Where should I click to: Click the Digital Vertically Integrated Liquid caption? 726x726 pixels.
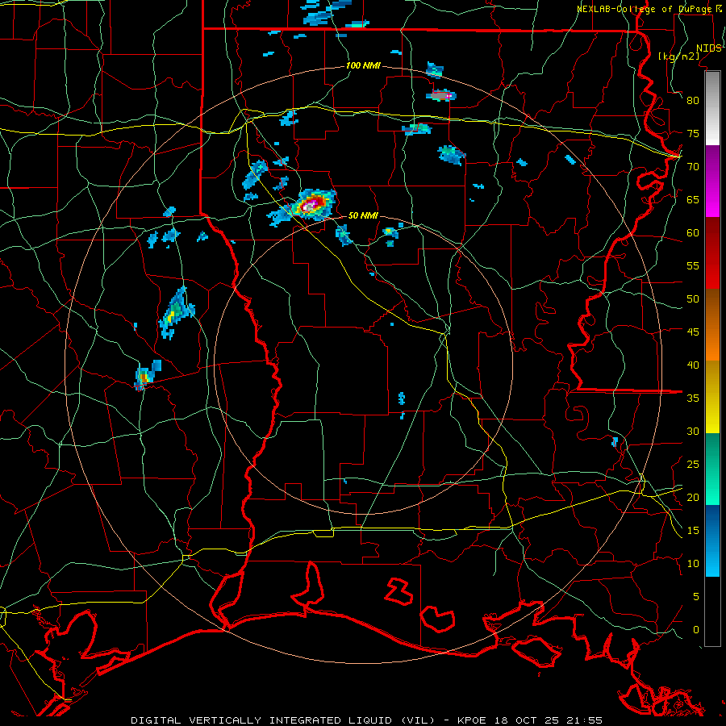[366, 720]
